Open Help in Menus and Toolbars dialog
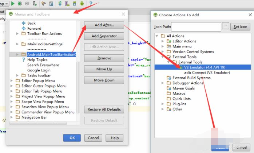The image size is (254, 153). pyautogui.click(x=115, y=138)
